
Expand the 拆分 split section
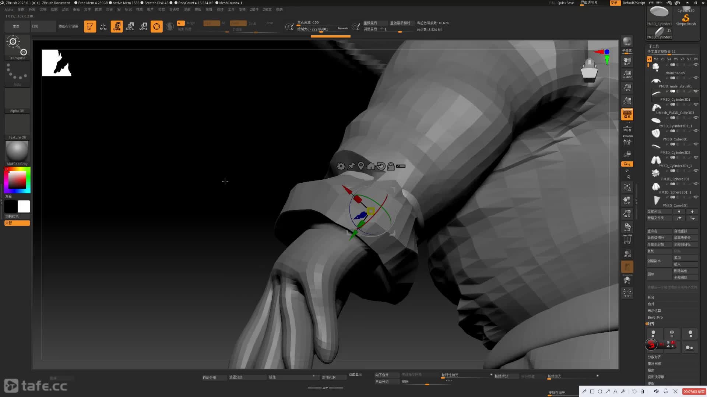click(x=651, y=297)
